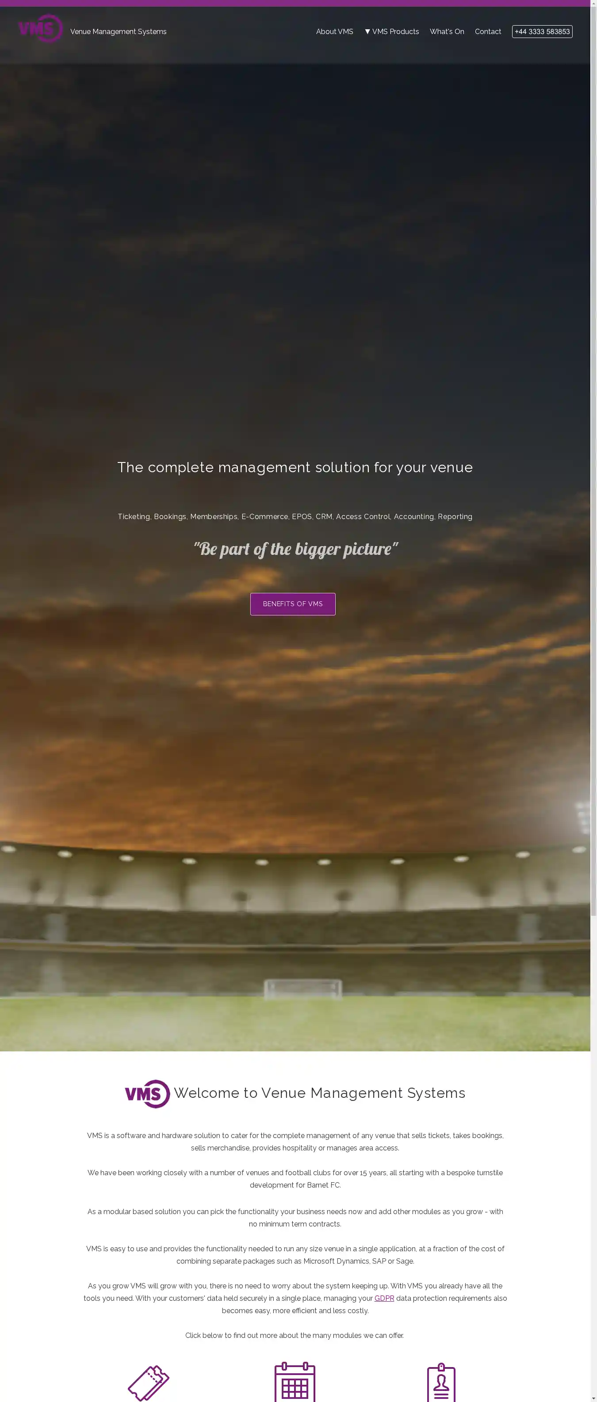Select the ticket module icon
597x1402 pixels.
point(148,1383)
